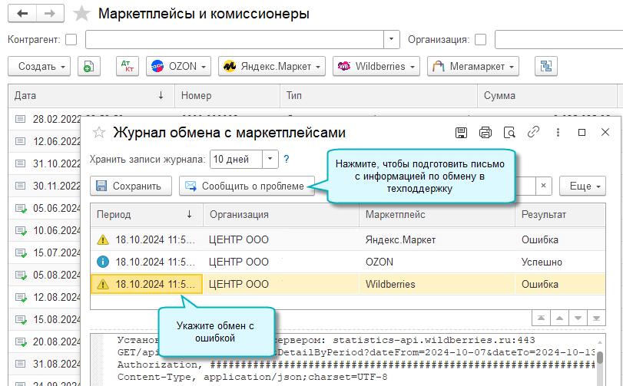
Task: Click the 10.06.2024 posted document icon
Action: (x=21, y=230)
